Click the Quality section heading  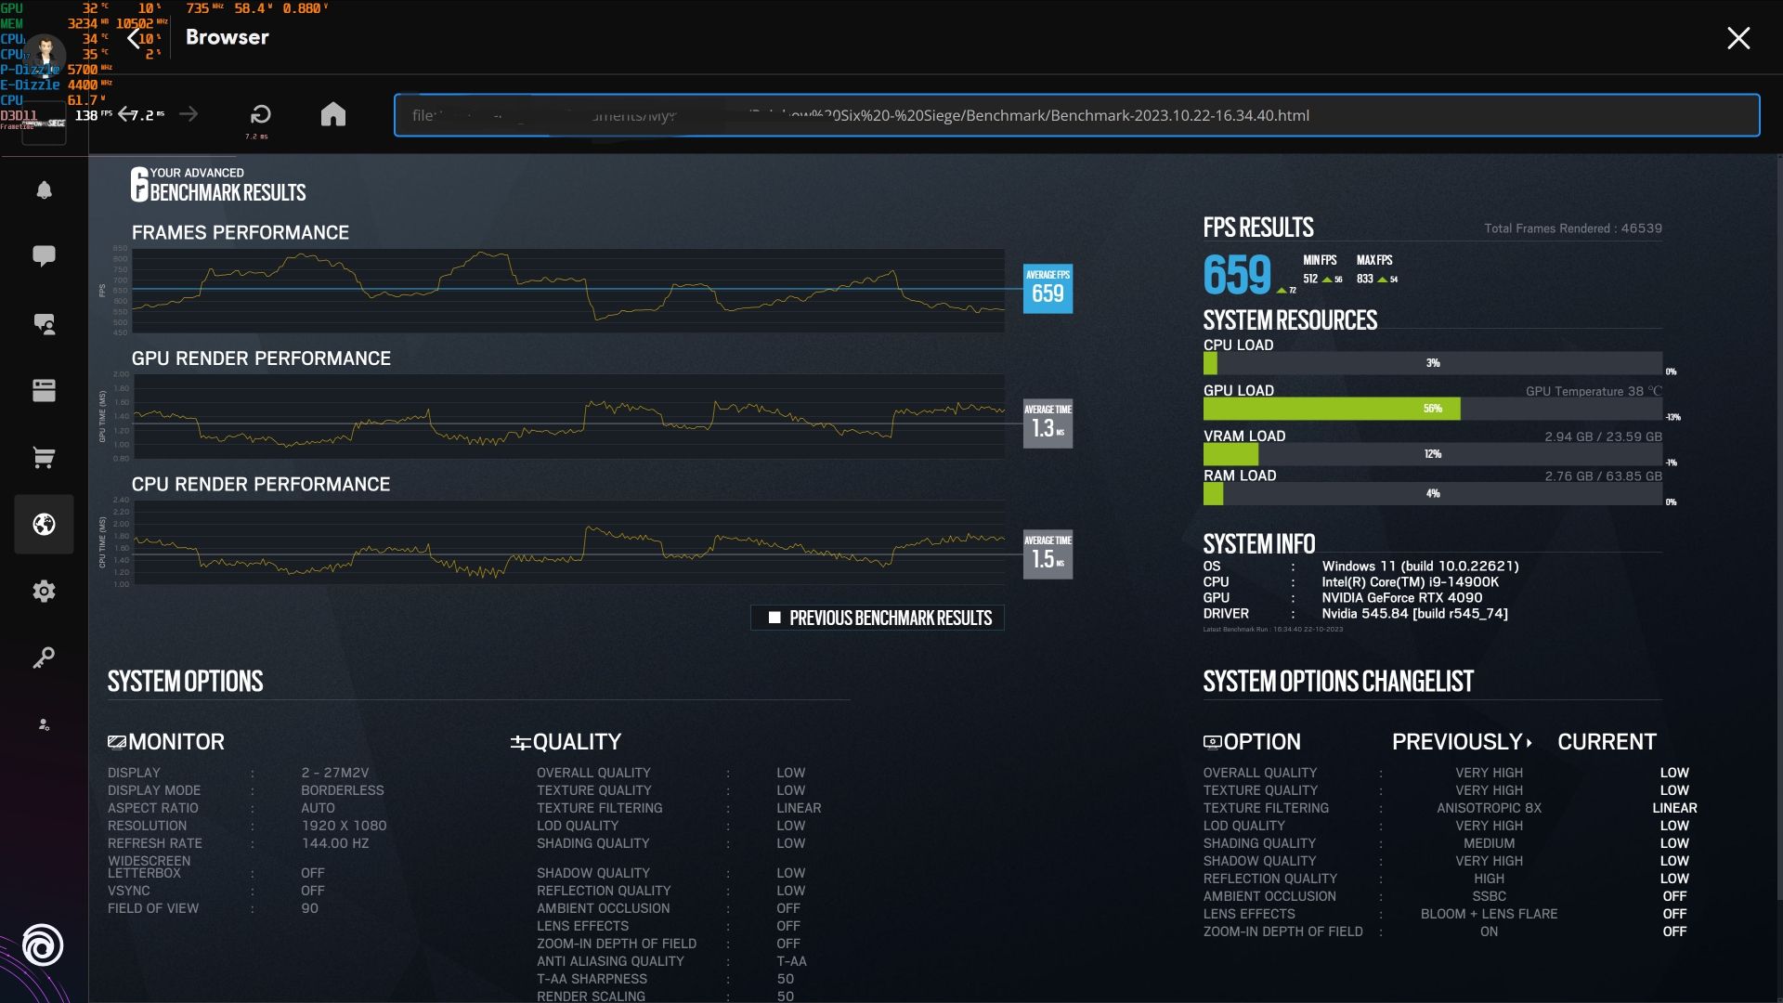566,742
